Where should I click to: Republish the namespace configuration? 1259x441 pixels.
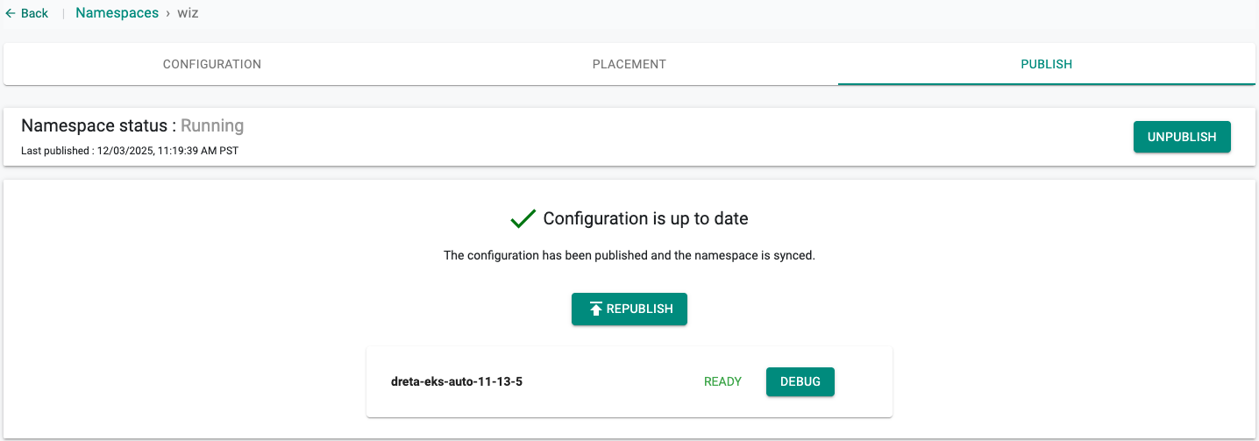pyautogui.click(x=629, y=309)
